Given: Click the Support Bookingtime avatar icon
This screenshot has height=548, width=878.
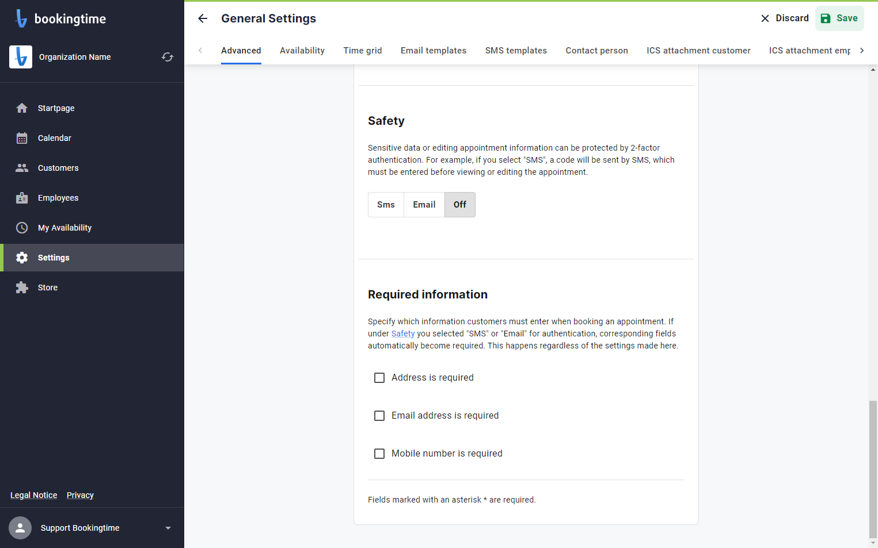Looking at the screenshot, I should point(20,528).
